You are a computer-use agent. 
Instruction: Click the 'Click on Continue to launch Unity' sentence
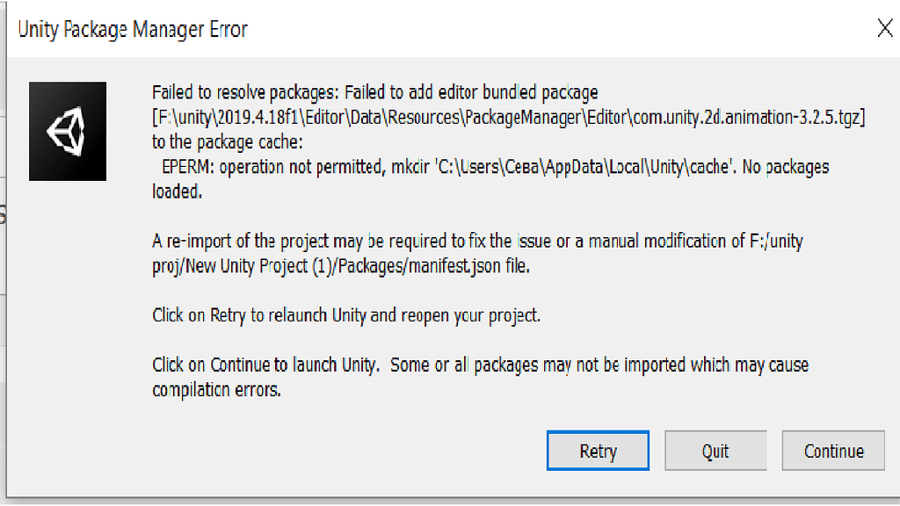tap(265, 365)
